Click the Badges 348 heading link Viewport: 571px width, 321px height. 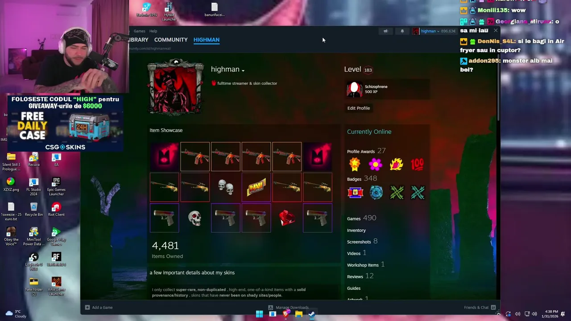click(x=362, y=179)
